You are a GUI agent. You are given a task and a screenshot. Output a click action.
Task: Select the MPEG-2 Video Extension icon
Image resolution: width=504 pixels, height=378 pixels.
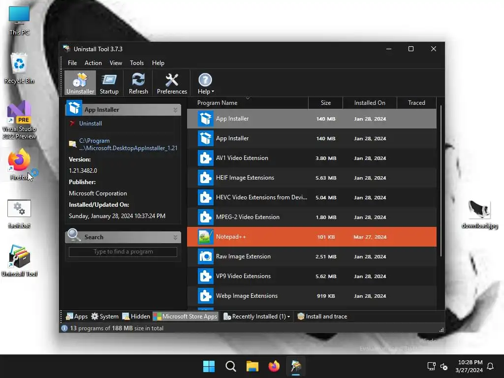click(205, 217)
